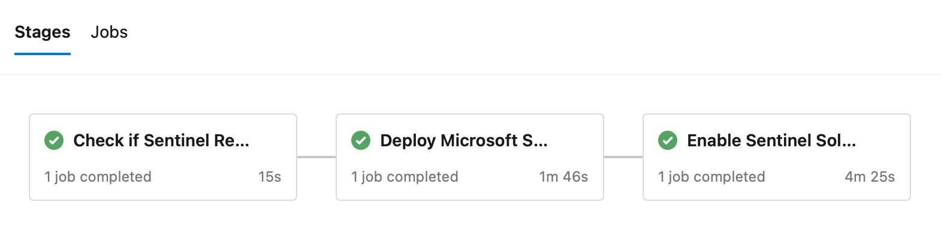The width and height of the screenshot is (941, 235).
Task: Click the success status icon on Enable Sentinel stage
Action: (x=668, y=140)
